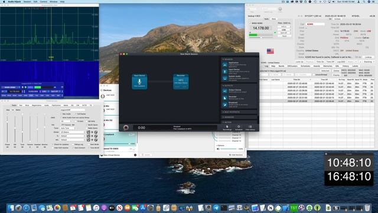This screenshot has width=378, height=213.
Task: Click the 14.178.00 frequency display in MacLoggerDX
Action: [x=261, y=28]
